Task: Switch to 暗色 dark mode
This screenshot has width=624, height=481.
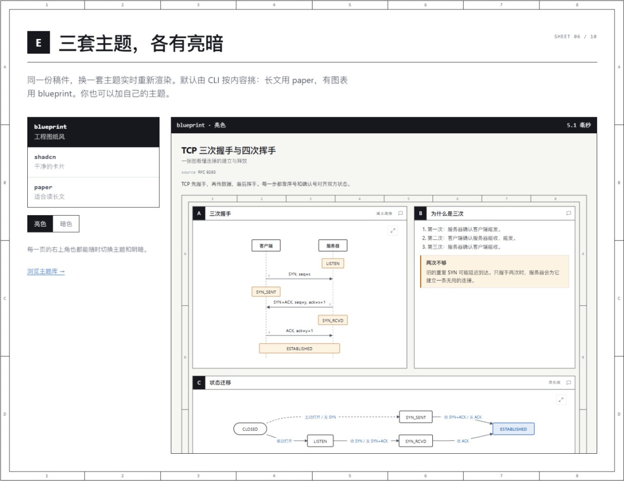Action: (66, 224)
